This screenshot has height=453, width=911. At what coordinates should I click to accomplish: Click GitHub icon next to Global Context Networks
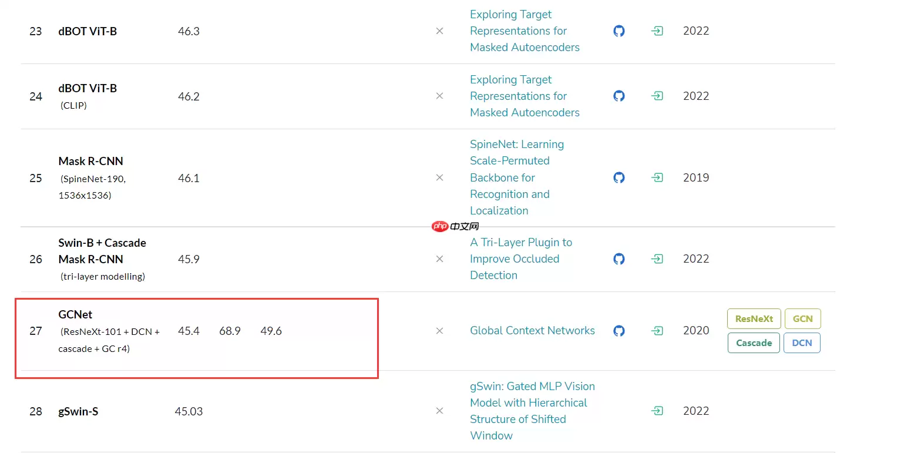click(619, 331)
